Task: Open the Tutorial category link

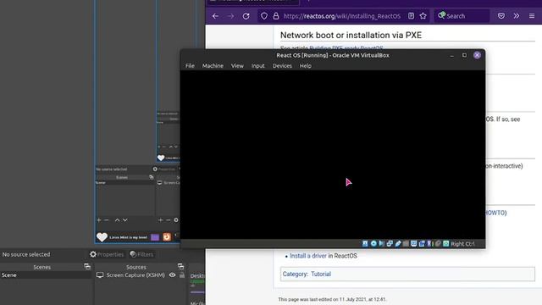Action: pos(321,274)
